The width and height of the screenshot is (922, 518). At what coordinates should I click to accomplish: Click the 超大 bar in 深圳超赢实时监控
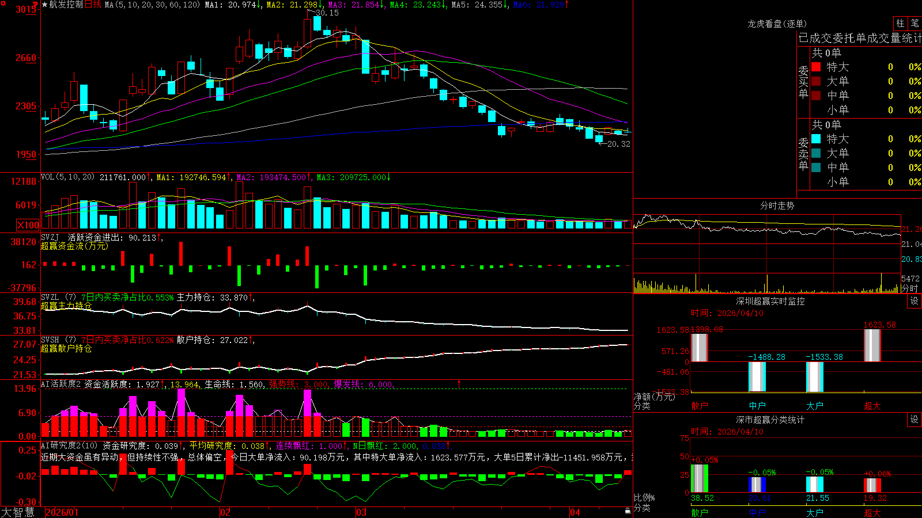tap(872, 345)
